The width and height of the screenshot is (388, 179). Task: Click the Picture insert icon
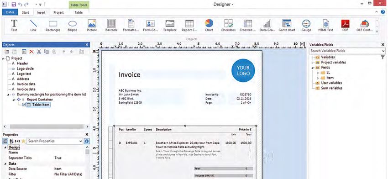[x=92, y=26]
